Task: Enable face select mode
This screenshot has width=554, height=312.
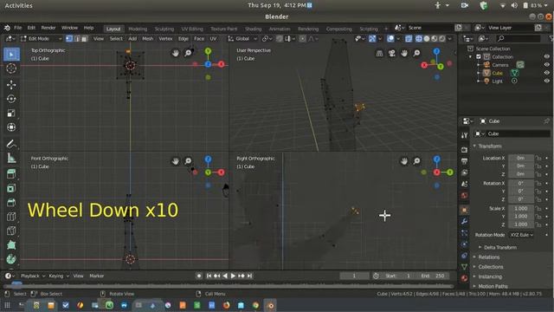Action: pos(85,38)
